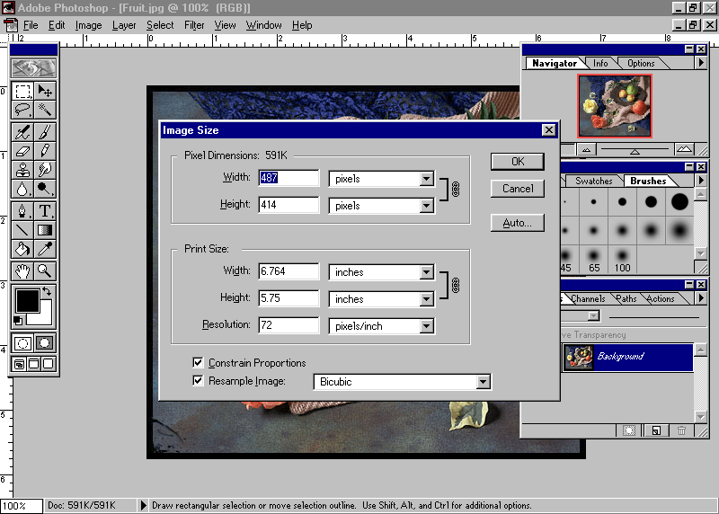The image size is (719, 514).
Task: Reset to default colors icon
Action: point(18,321)
